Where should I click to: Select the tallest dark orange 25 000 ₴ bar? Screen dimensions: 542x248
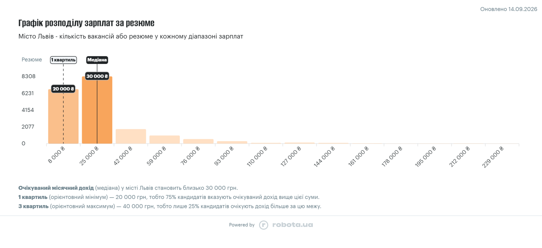97,110
